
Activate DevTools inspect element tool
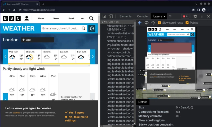tap(104, 16)
